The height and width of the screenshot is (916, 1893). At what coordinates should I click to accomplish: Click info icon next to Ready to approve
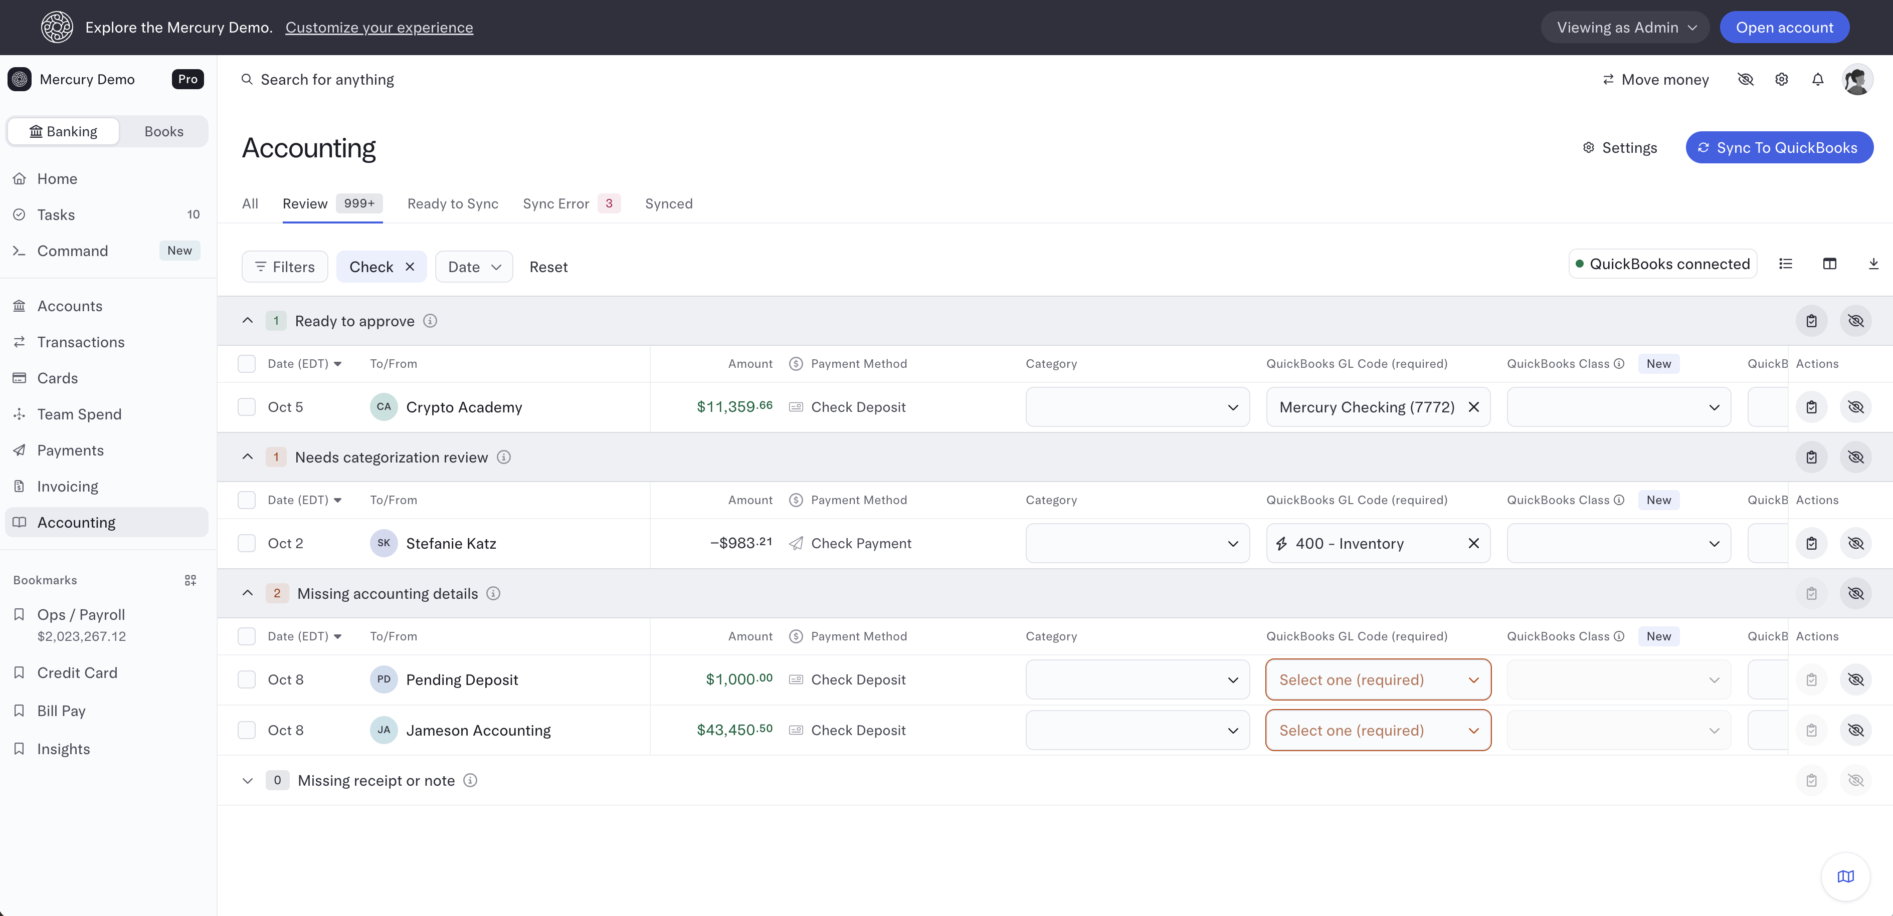(x=430, y=321)
